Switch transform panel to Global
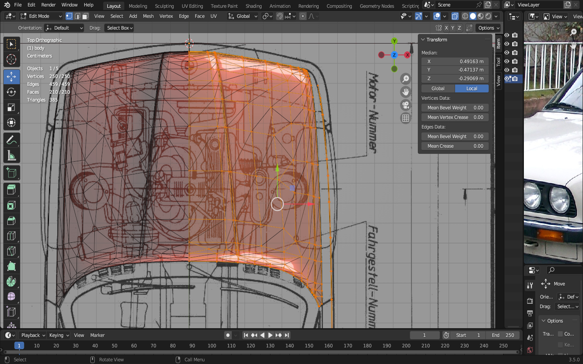The width and height of the screenshot is (583, 364). 438,89
